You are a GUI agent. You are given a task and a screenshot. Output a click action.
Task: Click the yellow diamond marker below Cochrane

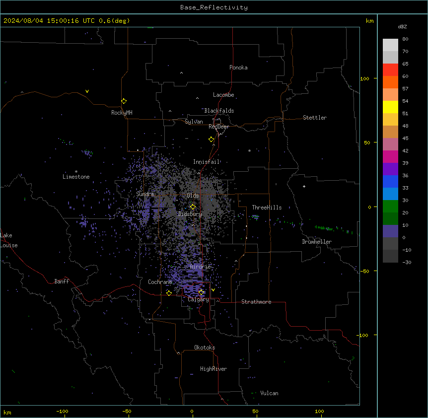click(169, 293)
